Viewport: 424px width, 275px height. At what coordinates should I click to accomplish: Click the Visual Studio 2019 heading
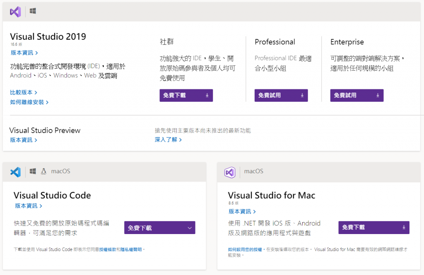[48, 36]
